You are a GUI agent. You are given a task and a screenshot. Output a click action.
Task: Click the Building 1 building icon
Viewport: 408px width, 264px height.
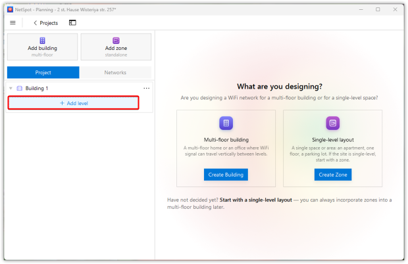pyautogui.click(x=20, y=88)
